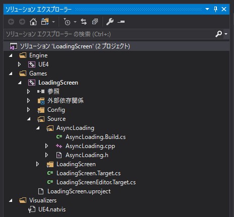Open search options dropdown arrow
This screenshot has height=217, width=234.
point(226,34)
